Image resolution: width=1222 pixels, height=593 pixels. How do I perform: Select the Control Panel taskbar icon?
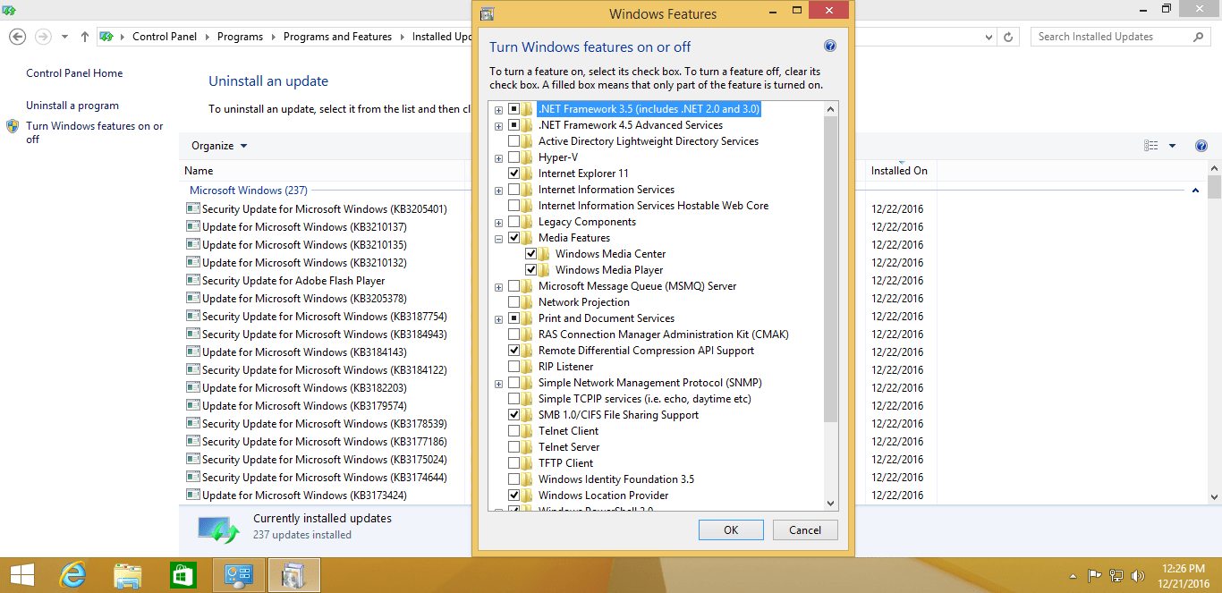(239, 575)
